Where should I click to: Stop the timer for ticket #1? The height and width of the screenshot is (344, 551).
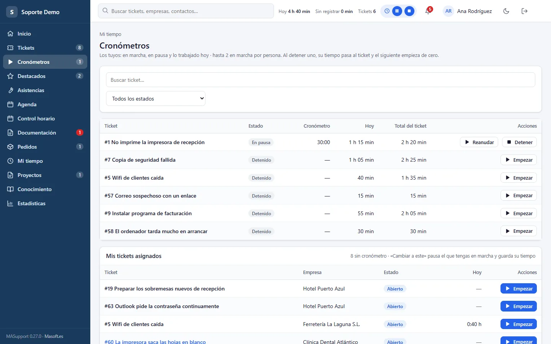520,142
